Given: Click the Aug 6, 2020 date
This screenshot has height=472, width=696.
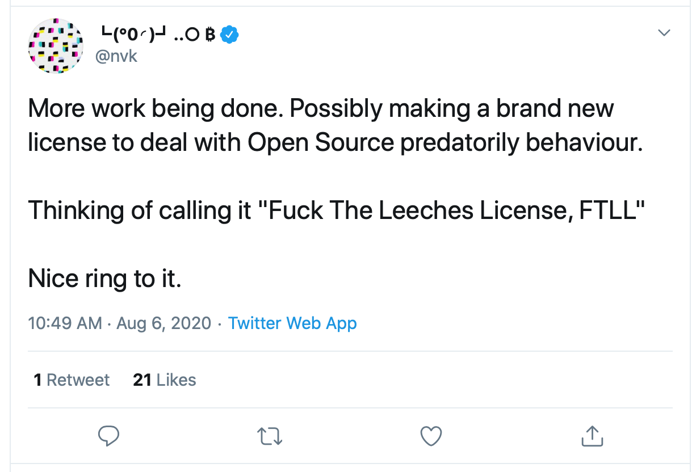Looking at the screenshot, I should point(163,323).
